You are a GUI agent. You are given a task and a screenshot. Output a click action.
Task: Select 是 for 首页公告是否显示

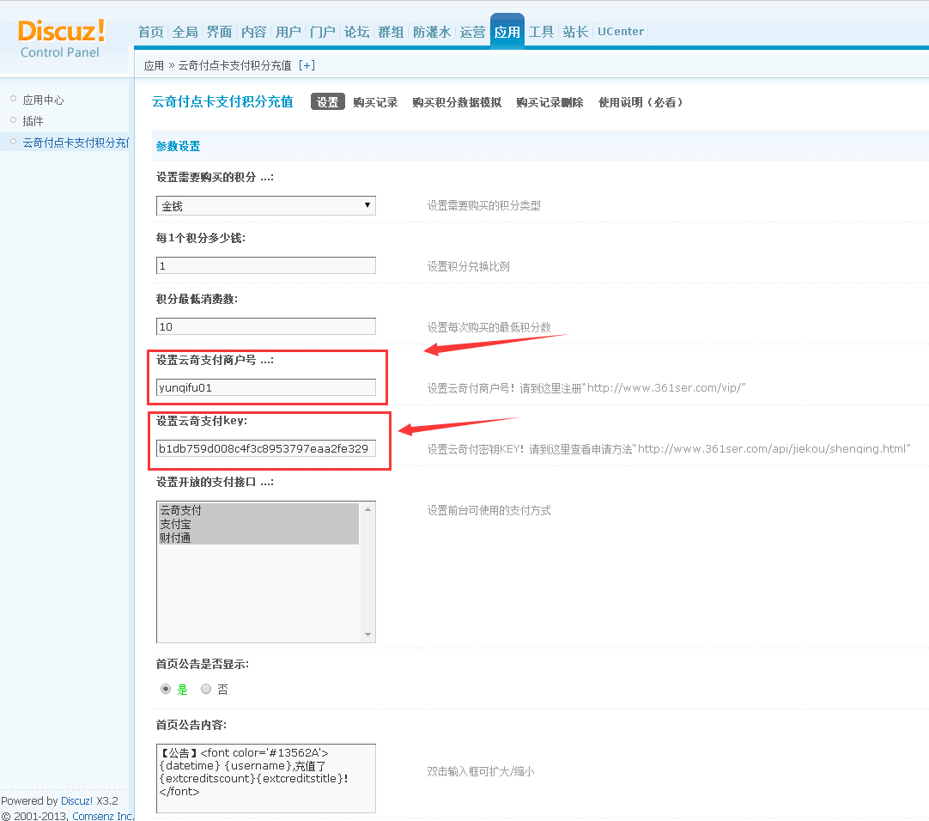coord(166,689)
